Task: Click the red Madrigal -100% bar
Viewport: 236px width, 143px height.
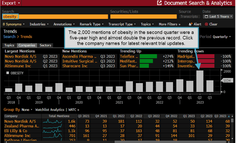Action: [x=206, y=57]
